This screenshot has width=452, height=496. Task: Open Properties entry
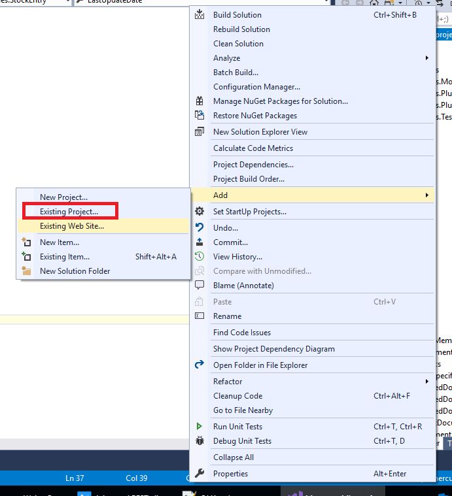click(230, 474)
